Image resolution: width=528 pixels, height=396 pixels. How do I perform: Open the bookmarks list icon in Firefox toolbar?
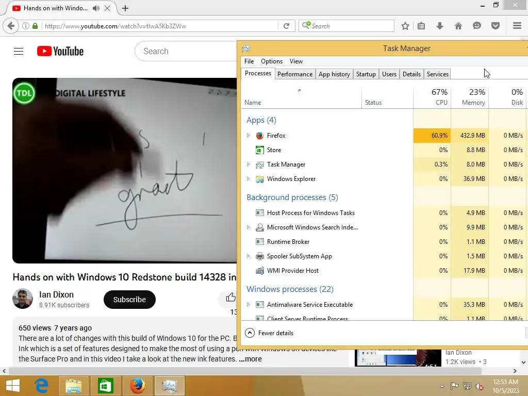point(421,26)
